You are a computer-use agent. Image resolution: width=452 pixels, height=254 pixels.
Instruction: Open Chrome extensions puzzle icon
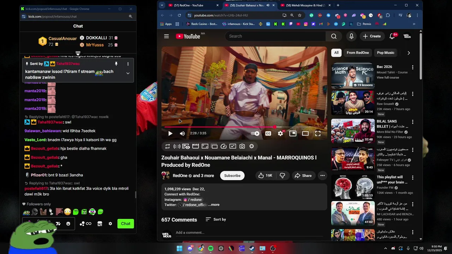click(388, 16)
